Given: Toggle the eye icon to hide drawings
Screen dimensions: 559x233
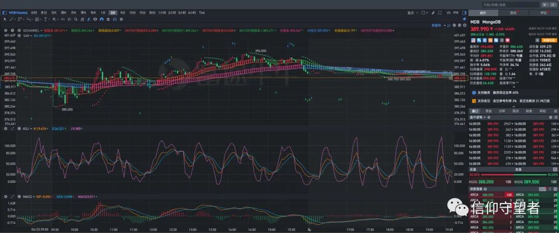Looking at the screenshot, I should pos(95,19).
